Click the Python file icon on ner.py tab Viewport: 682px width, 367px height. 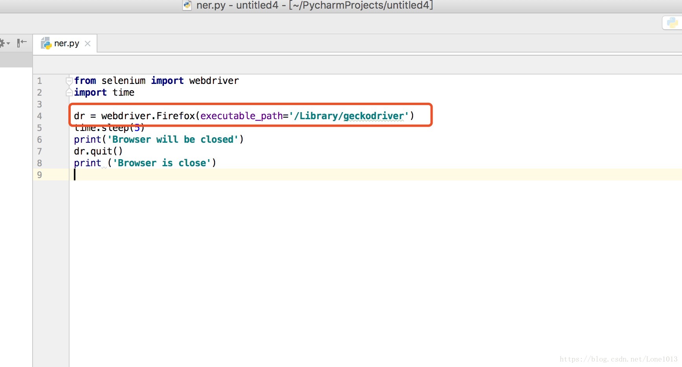tap(46, 43)
